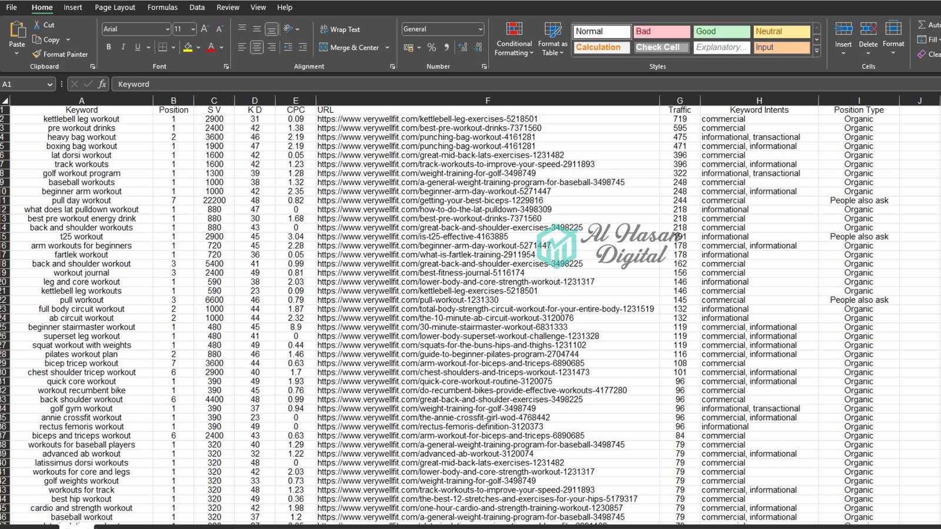
Task: Apply the Calculation cell style
Action: (602, 47)
